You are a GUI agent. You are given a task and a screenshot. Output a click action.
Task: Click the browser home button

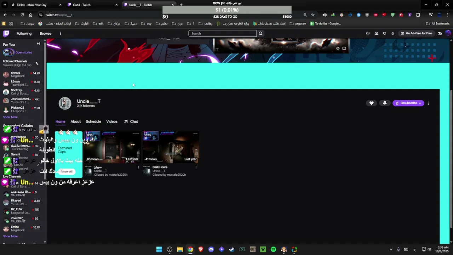click(30, 15)
